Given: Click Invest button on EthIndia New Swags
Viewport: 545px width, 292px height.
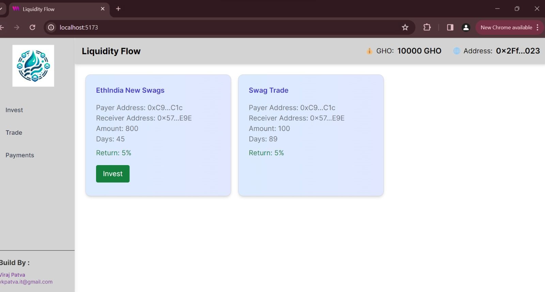Looking at the screenshot, I should pos(113,174).
